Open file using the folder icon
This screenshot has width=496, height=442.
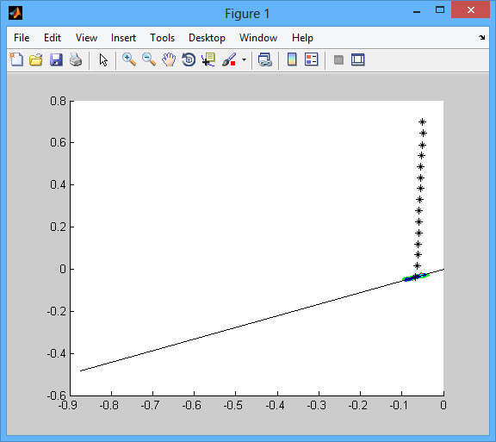(x=36, y=59)
